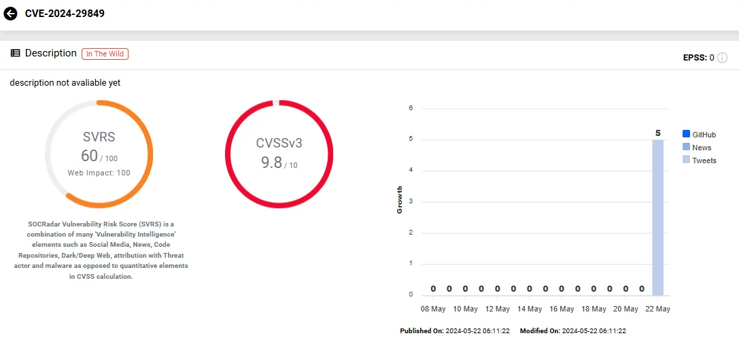The height and width of the screenshot is (340, 739).
Task: Click the 22 May axis label
Action: tap(657, 309)
